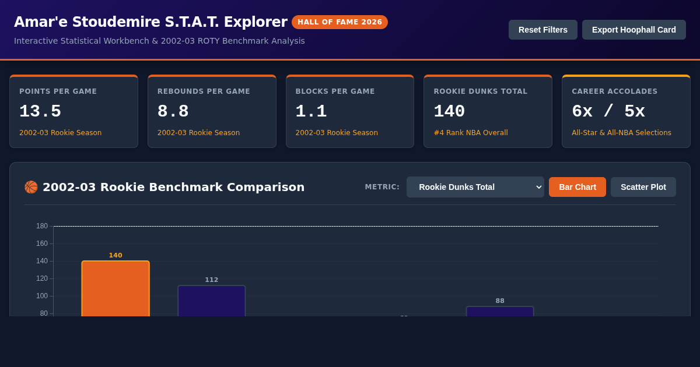Click the Interactive Statistical Workbench subtitle
The width and height of the screenshot is (700, 367).
click(x=159, y=41)
